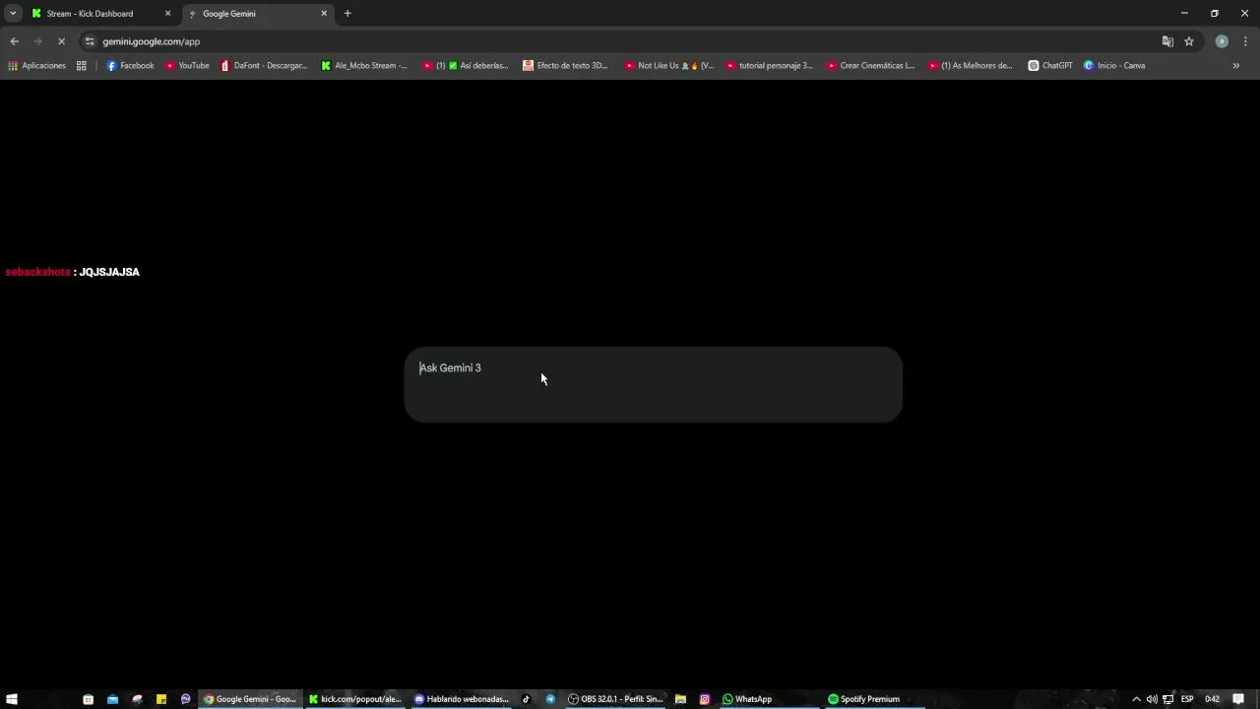
Task: Select the Google Gemini browser tab
Action: click(x=257, y=14)
